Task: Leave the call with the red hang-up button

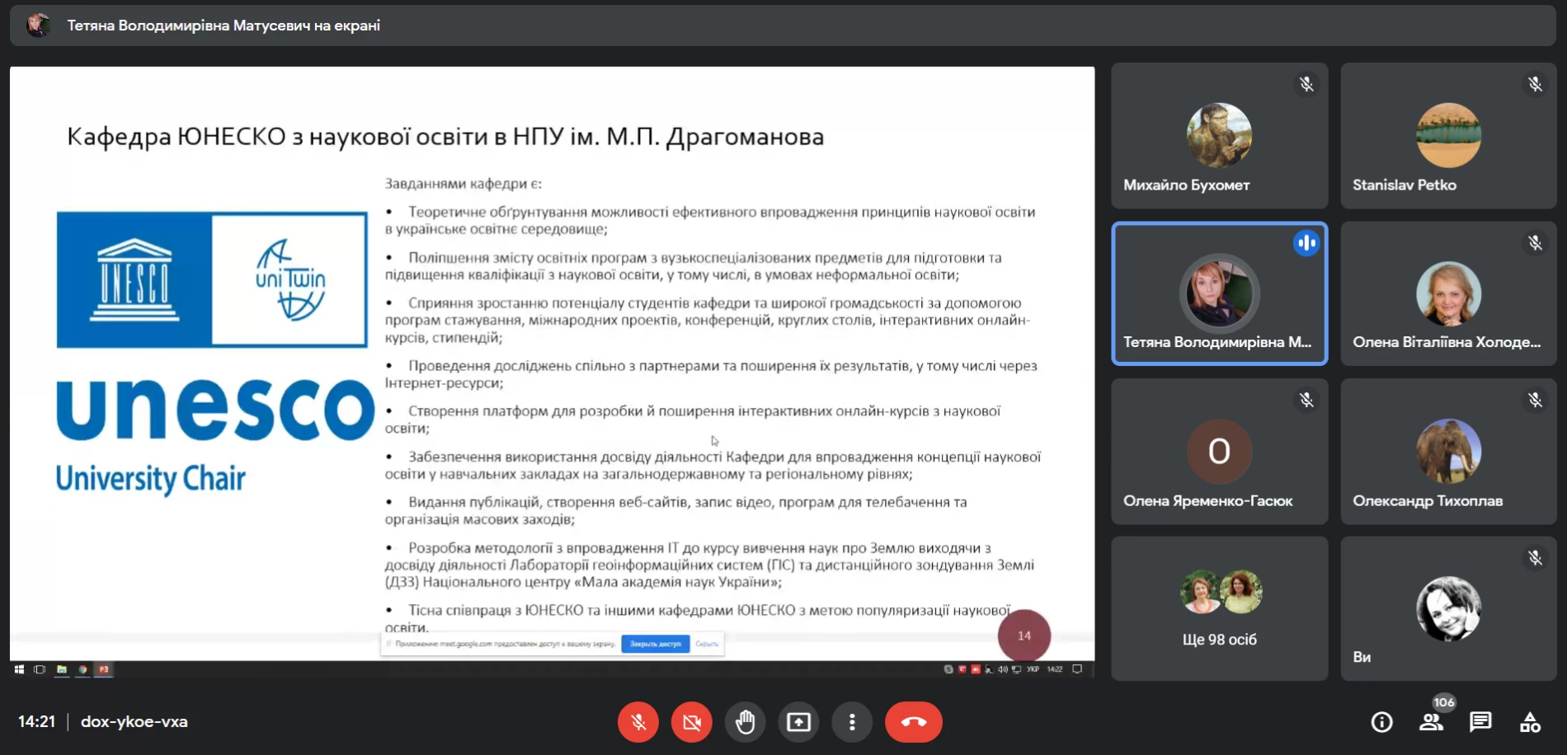Action: (x=914, y=723)
